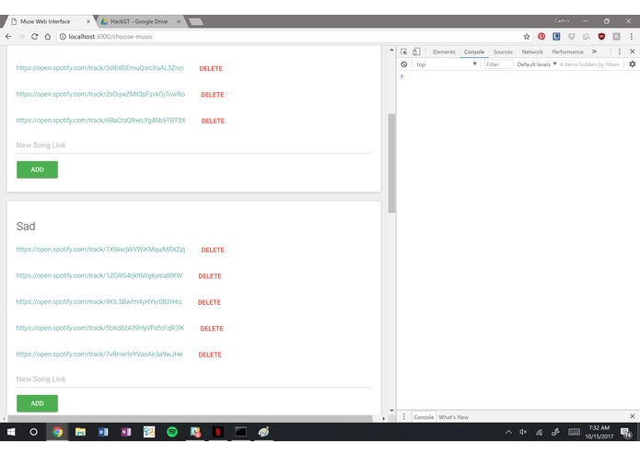Open File Explorer from taskbar
The height and width of the screenshot is (455, 640).
(x=80, y=432)
